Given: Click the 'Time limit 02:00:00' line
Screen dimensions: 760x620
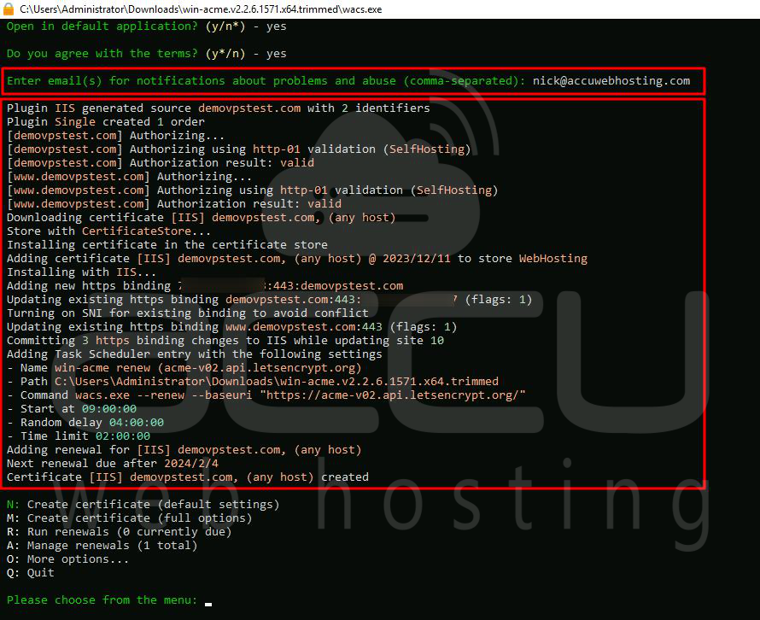Looking at the screenshot, I should tap(78, 436).
